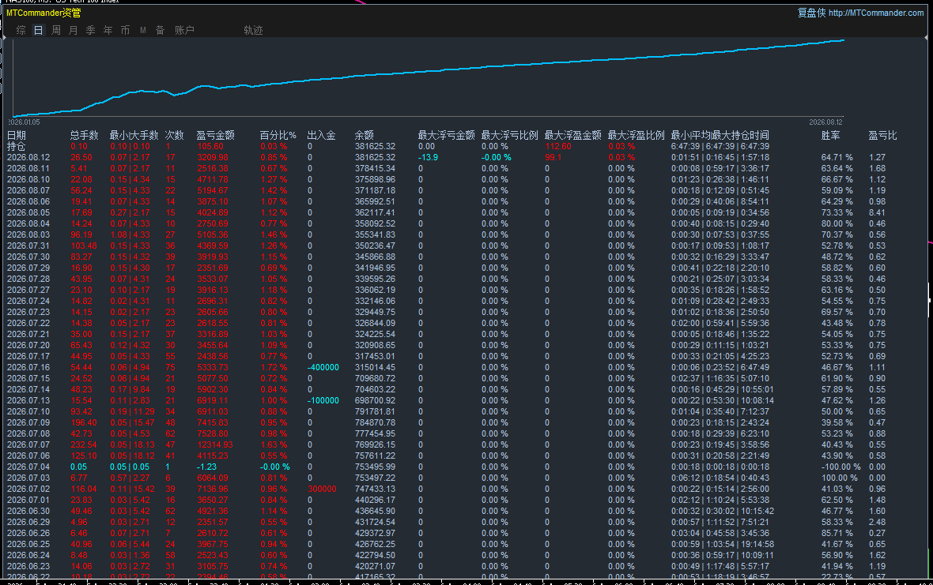Image resolution: width=933 pixels, height=585 pixels.
Task: Click the 最大浮盈金额 column header
Action: point(573,136)
